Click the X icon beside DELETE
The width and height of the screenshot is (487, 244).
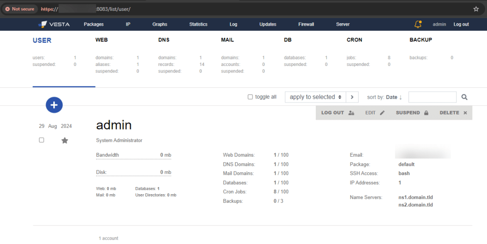[465, 113]
